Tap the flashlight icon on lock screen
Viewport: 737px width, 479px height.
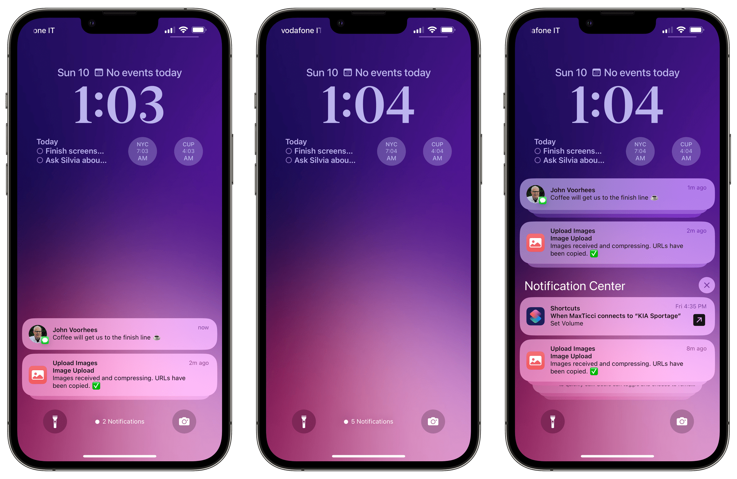56,420
